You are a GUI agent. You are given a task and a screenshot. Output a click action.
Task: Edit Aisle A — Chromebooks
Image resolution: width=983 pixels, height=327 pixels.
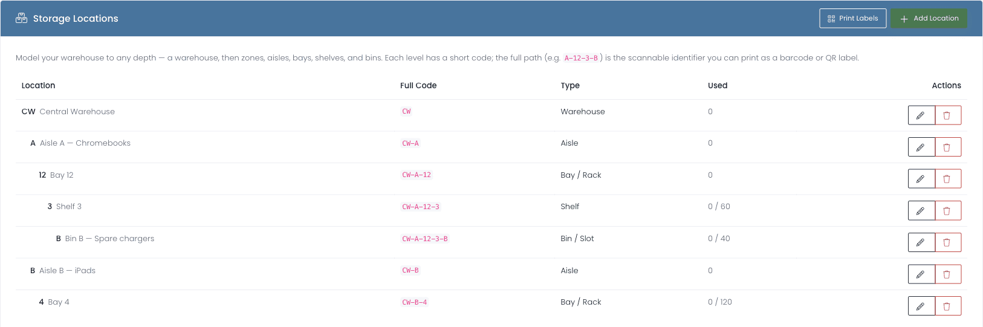[x=921, y=147]
